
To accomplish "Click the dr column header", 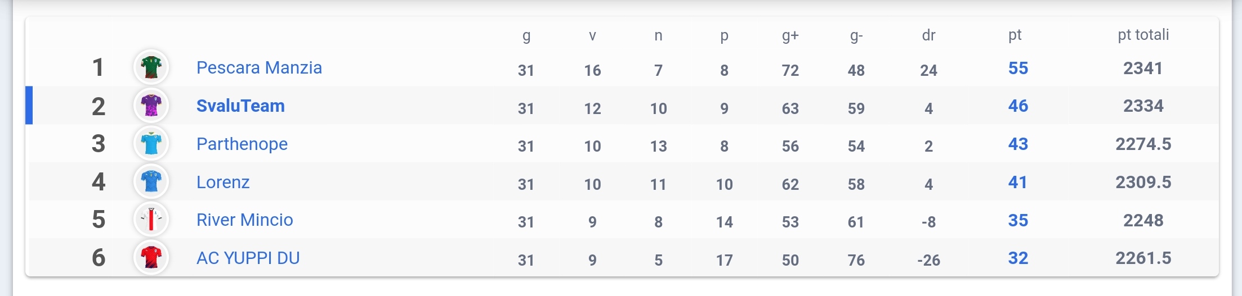I will 928,35.
